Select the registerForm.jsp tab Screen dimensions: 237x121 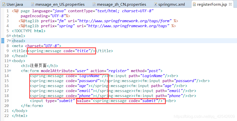point(212,4)
